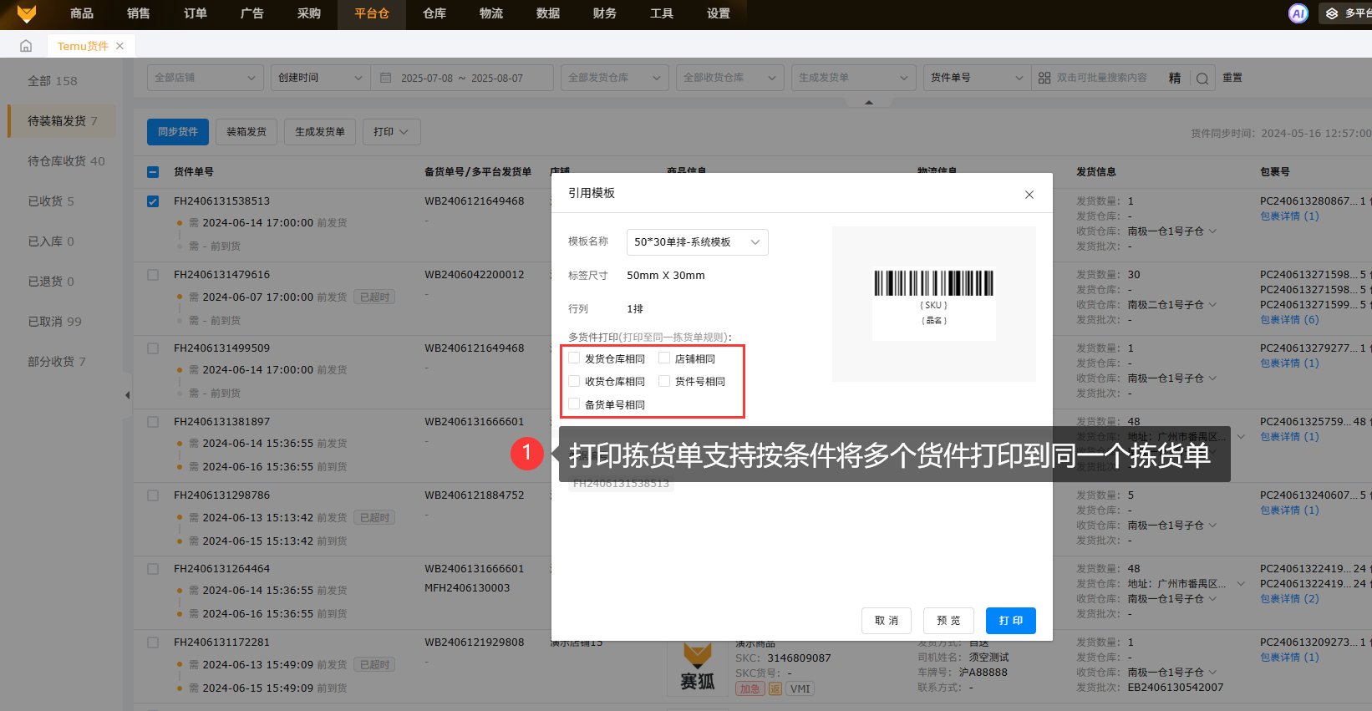Open the 仓库 menu
The image size is (1372, 711).
434,13
